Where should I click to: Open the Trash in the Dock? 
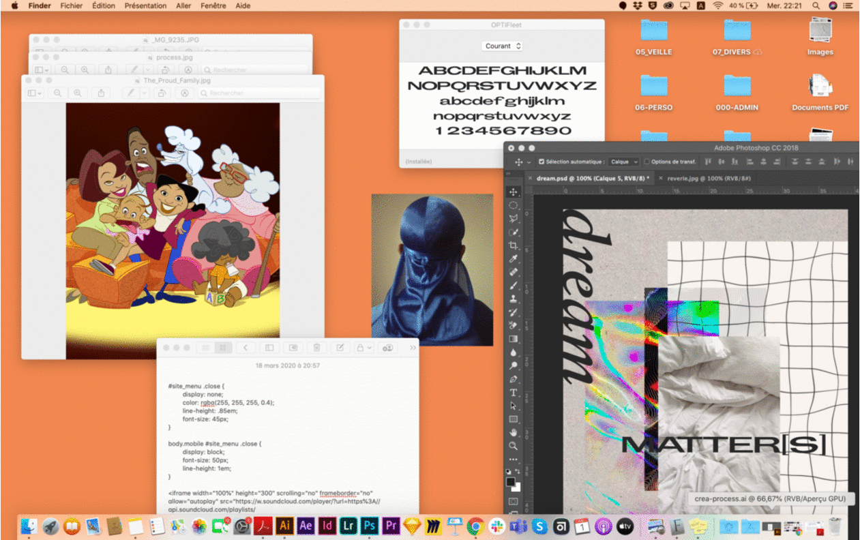(835, 526)
